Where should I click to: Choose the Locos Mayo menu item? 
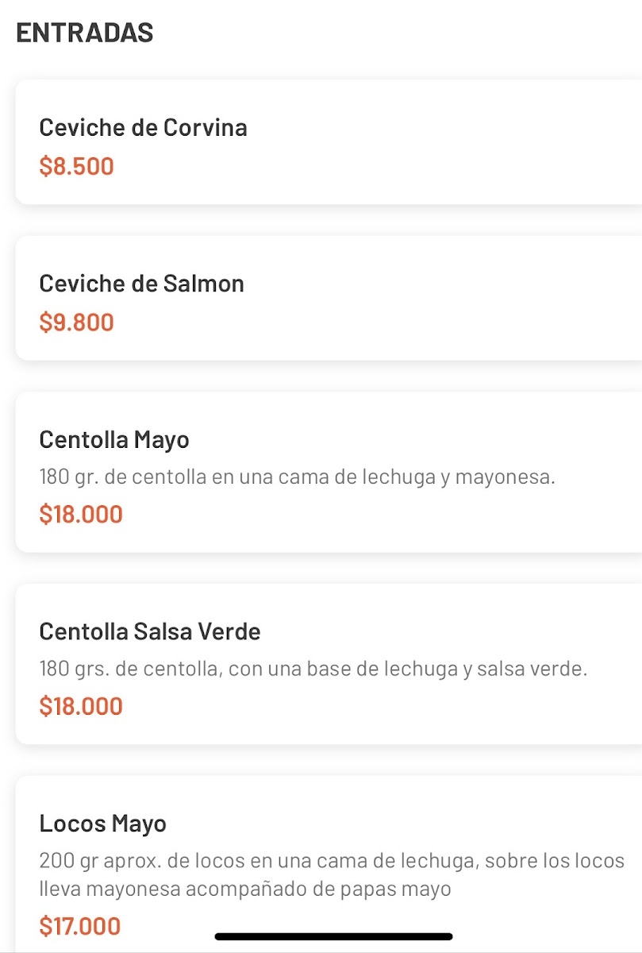pyautogui.click(x=329, y=864)
